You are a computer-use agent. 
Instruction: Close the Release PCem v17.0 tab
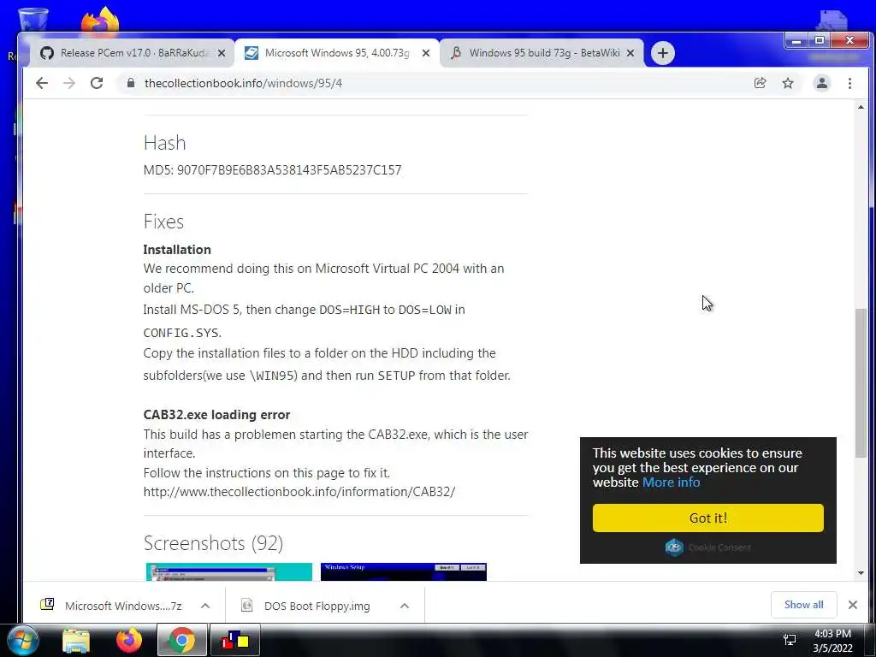(x=222, y=53)
